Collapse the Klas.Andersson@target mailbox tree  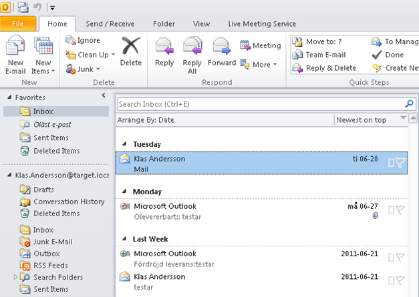pos(9,175)
